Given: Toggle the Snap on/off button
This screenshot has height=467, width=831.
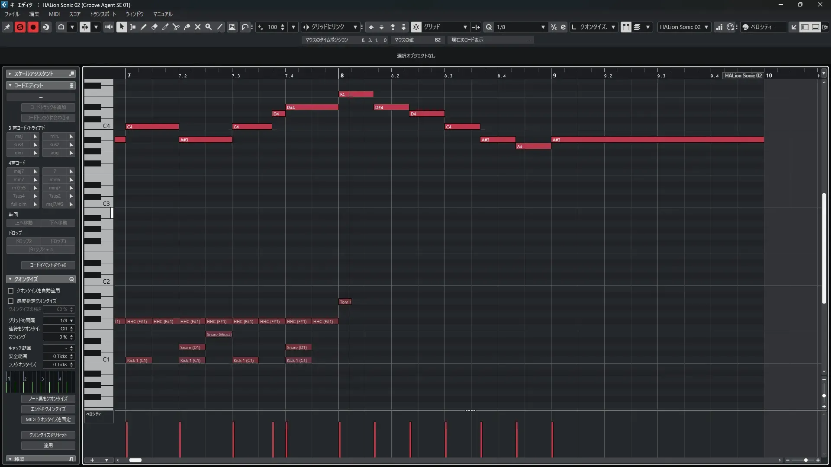Looking at the screenshot, I should click(x=416, y=27).
